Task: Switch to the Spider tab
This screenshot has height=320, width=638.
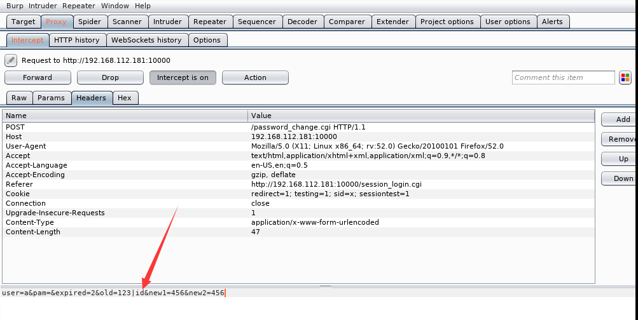Action: [90, 22]
